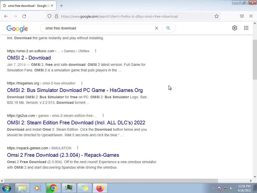Select the omsi free download tab
The image size is (257, 193).
pyautogui.click(x=28, y=6)
